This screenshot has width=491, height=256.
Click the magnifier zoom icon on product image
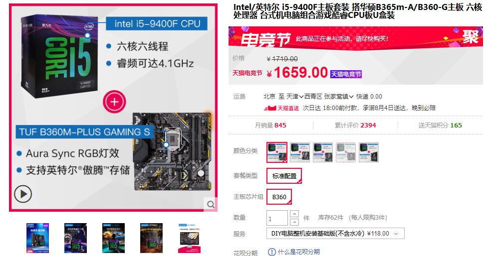point(211,204)
